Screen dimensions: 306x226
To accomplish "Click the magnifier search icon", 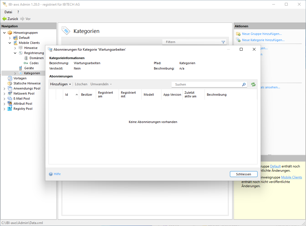I will point(244,84).
